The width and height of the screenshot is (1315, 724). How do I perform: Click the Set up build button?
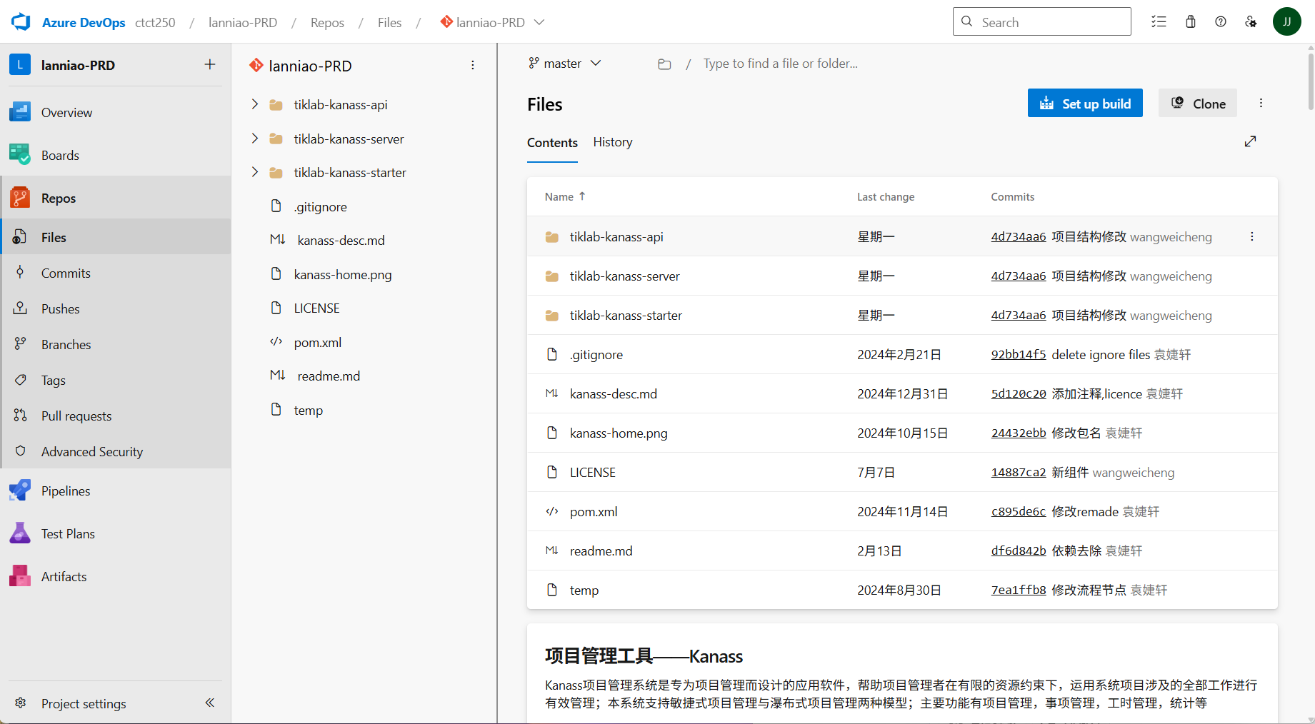(x=1085, y=103)
